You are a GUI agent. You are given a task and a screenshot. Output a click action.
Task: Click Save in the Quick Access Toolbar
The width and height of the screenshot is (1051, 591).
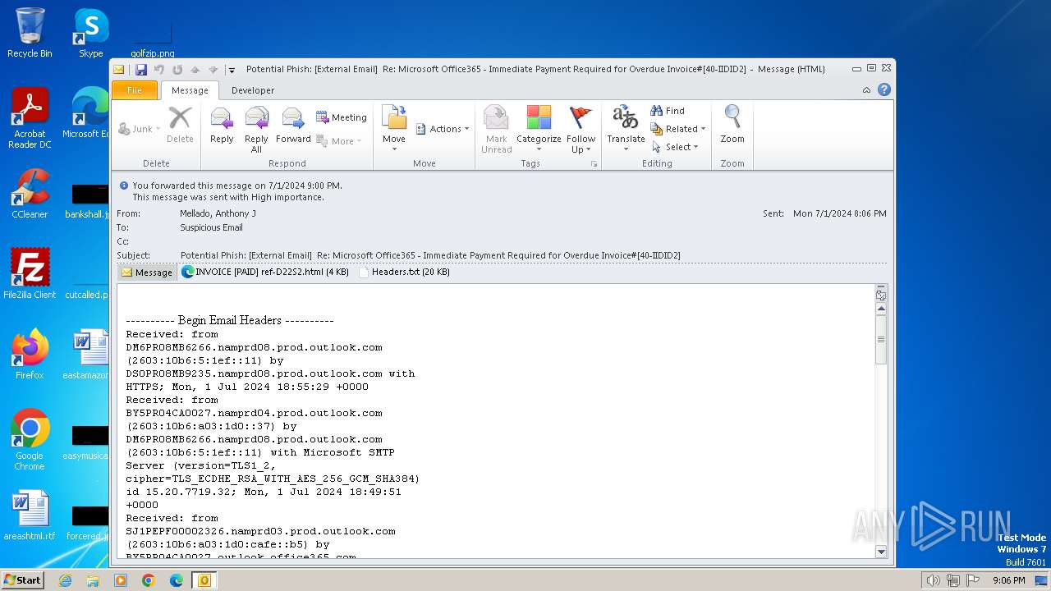point(141,70)
